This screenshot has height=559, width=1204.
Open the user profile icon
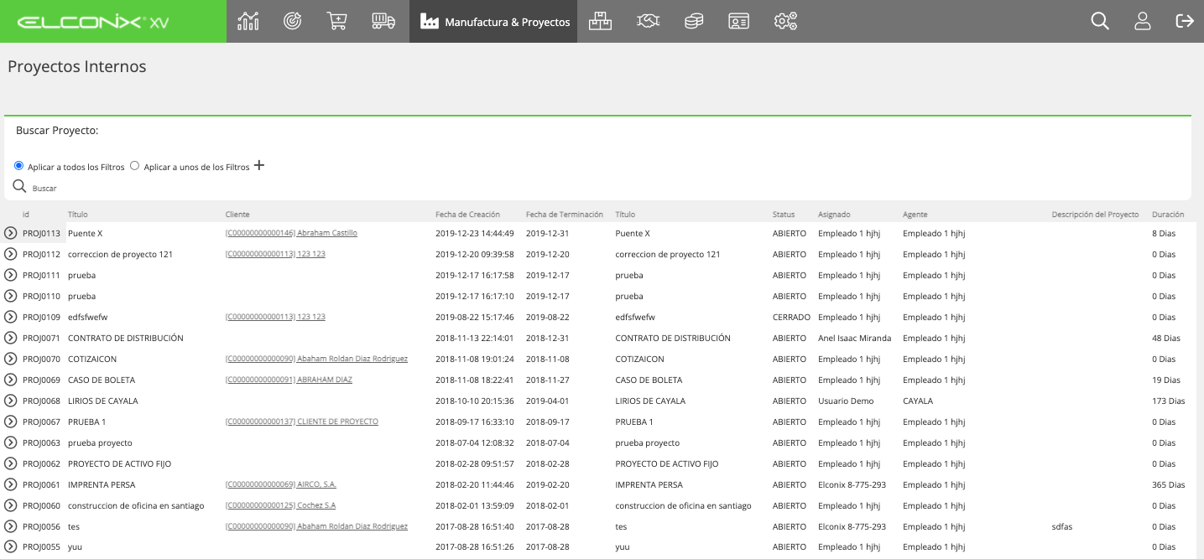(x=1143, y=21)
